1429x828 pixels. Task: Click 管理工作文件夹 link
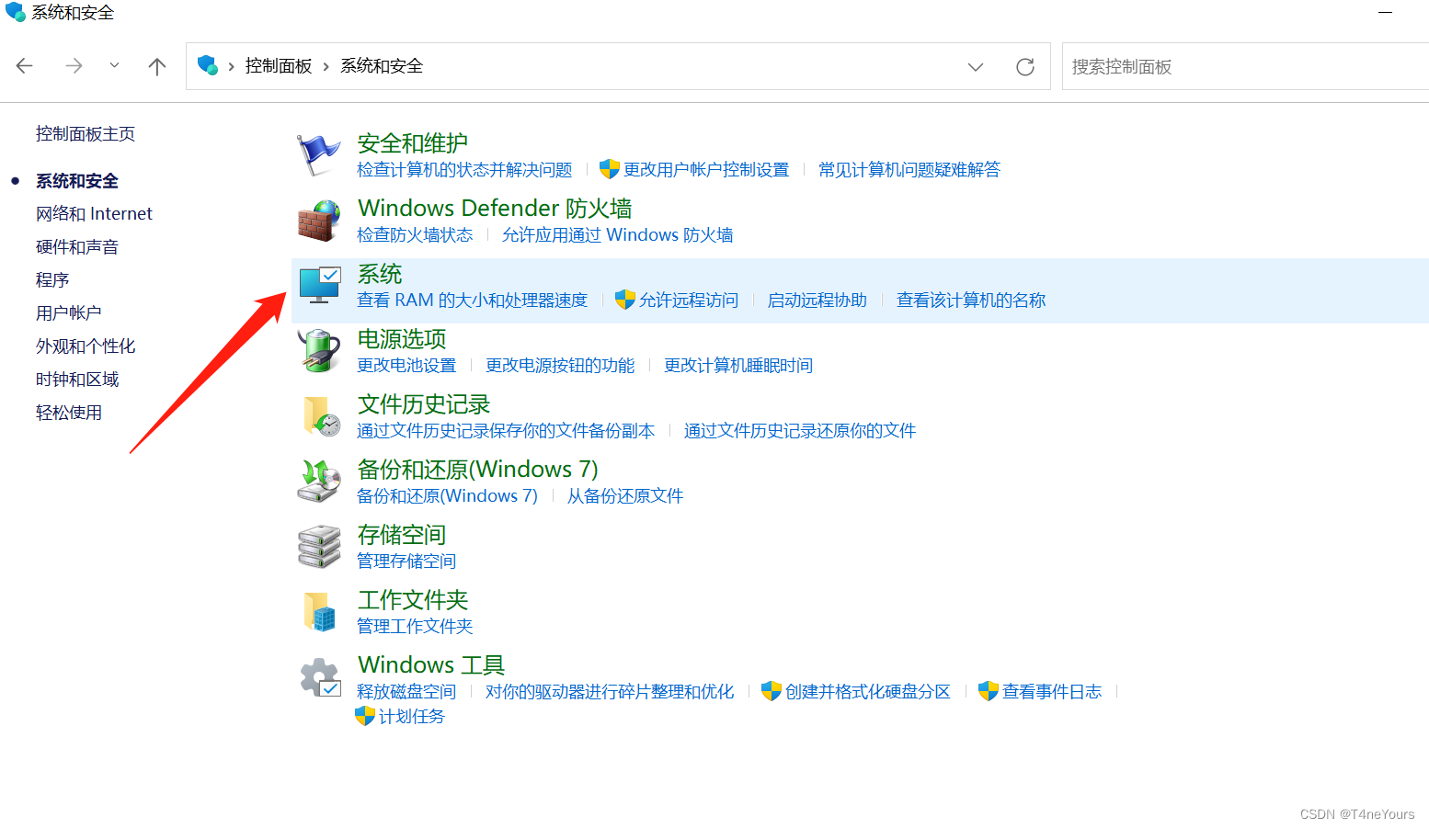point(415,627)
